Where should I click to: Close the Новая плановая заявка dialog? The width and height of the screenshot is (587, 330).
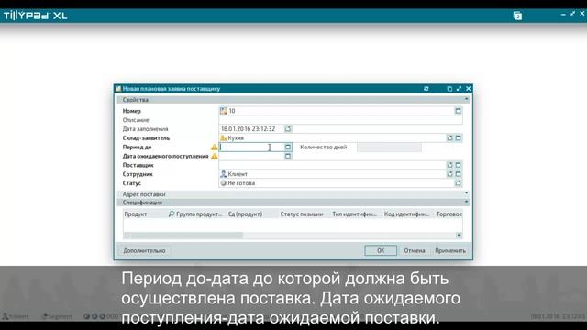469,89
